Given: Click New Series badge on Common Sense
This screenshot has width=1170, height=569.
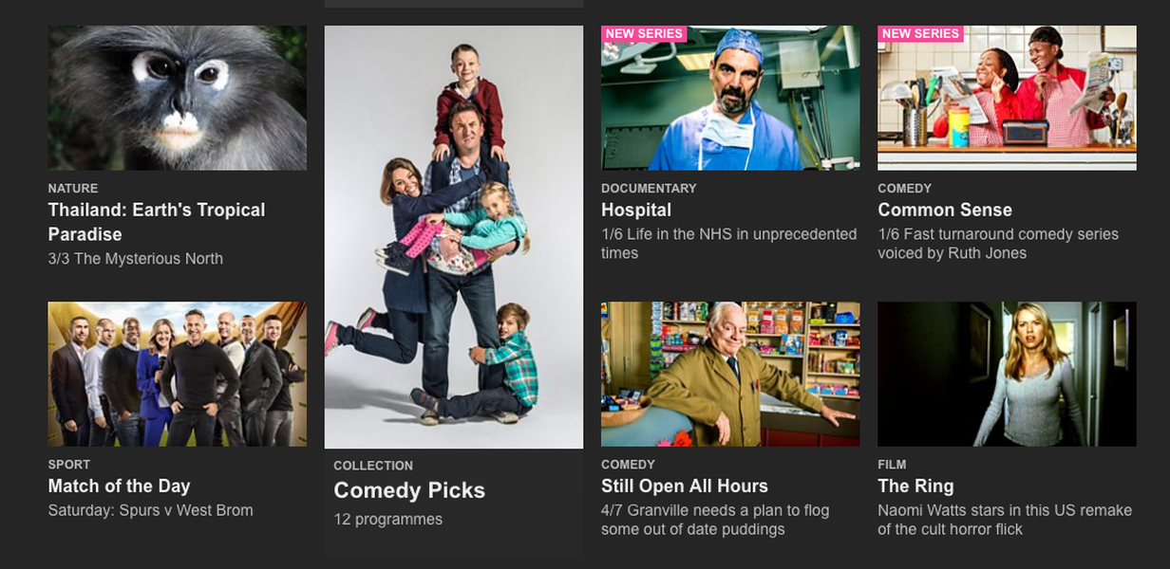Looking at the screenshot, I should [920, 34].
